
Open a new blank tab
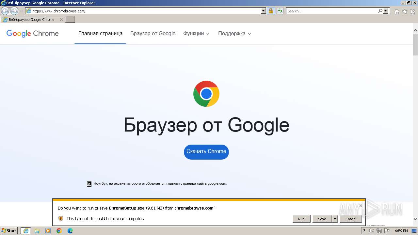tap(70, 20)
